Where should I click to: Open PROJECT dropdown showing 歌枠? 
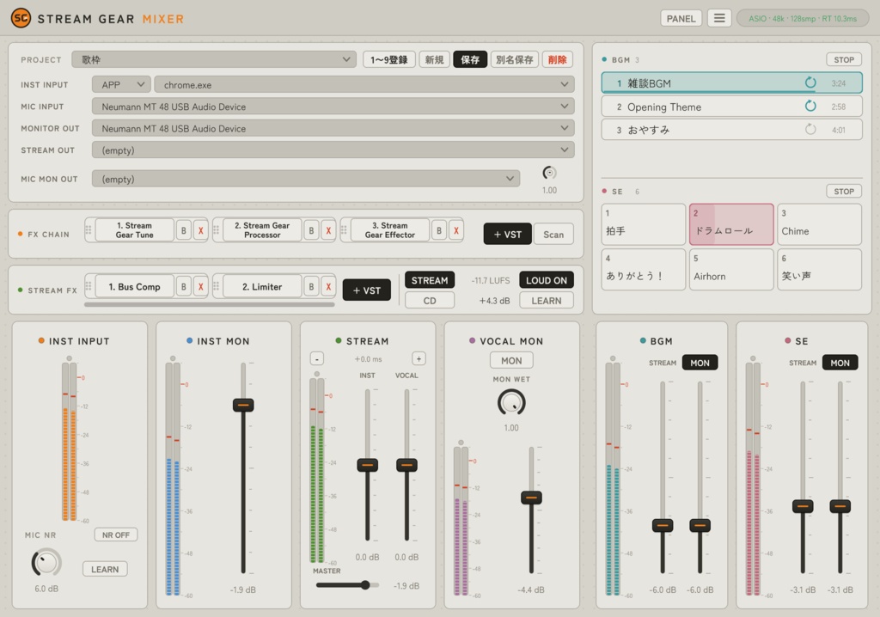[214, 59]
